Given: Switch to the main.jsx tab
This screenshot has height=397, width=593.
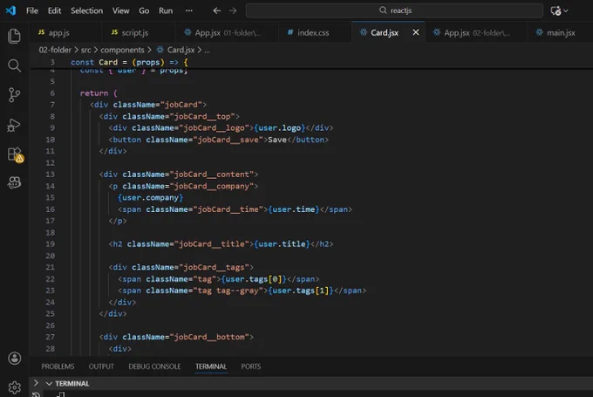Looking at the screenshot, I should point(561,32).
